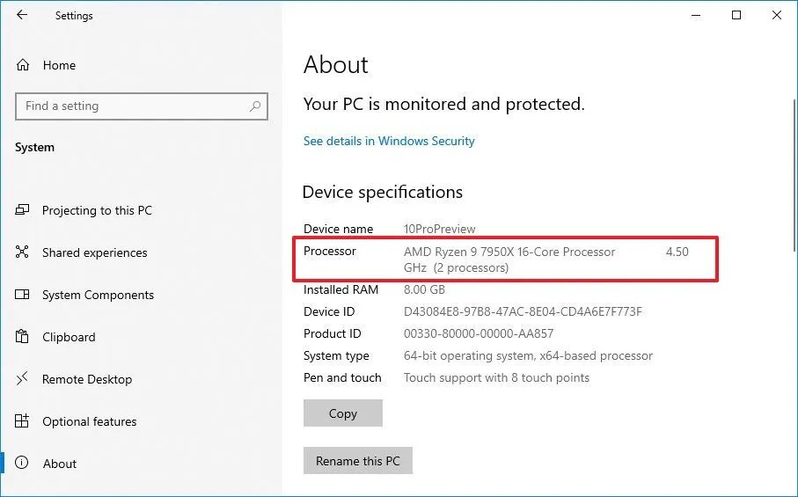
Task: Click the Optional features grid icon
Action: [22, 420]
